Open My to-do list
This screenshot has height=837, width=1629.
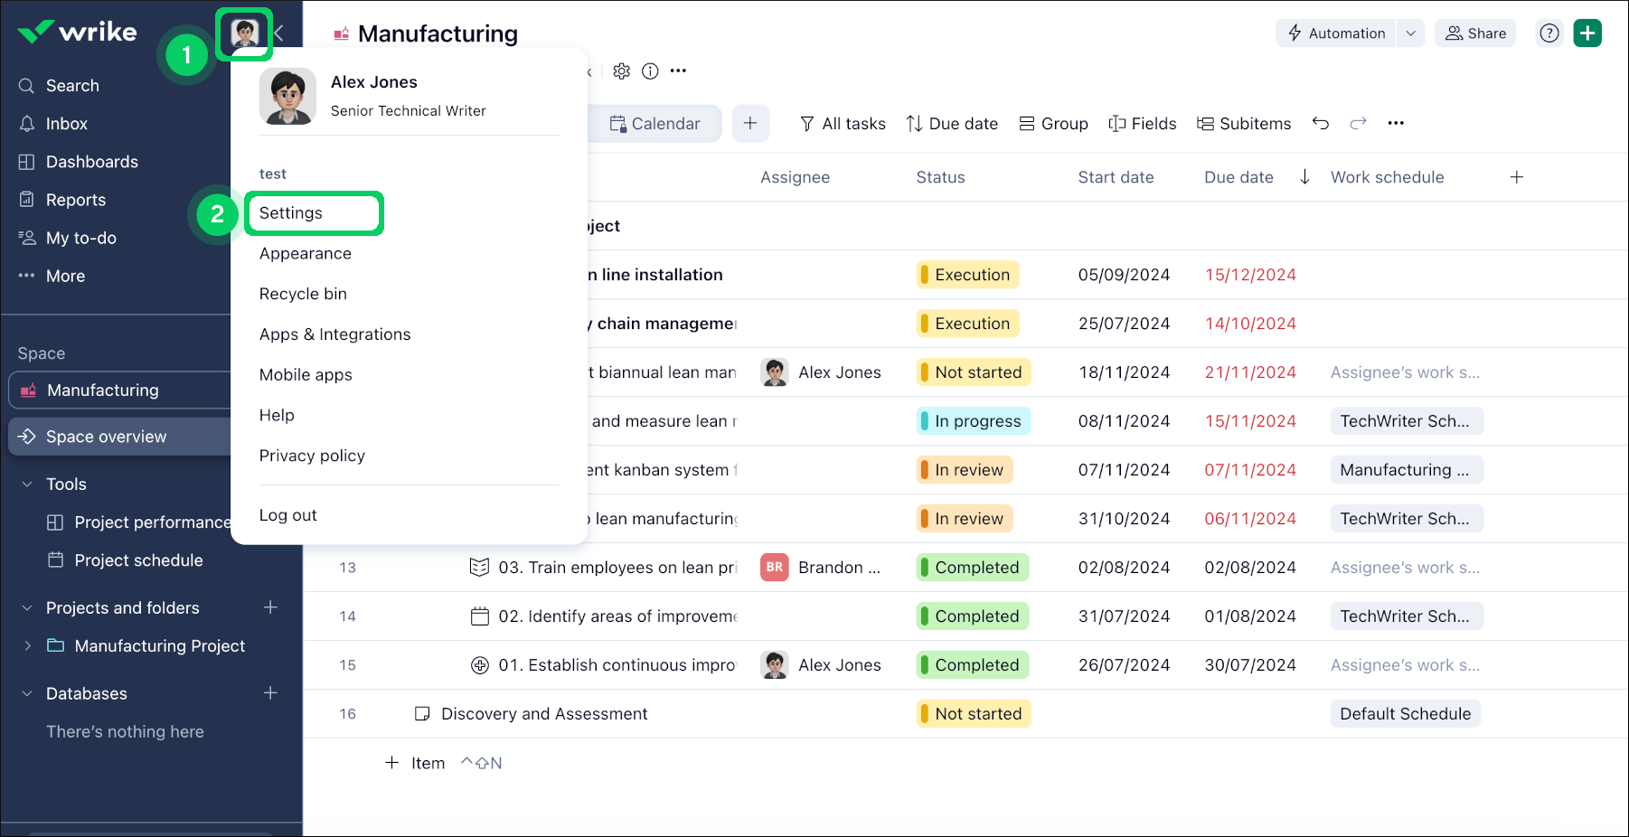point(80,237)
